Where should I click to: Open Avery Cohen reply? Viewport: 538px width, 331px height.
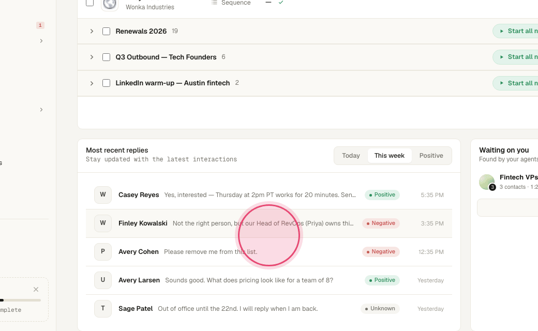[268, 252]
